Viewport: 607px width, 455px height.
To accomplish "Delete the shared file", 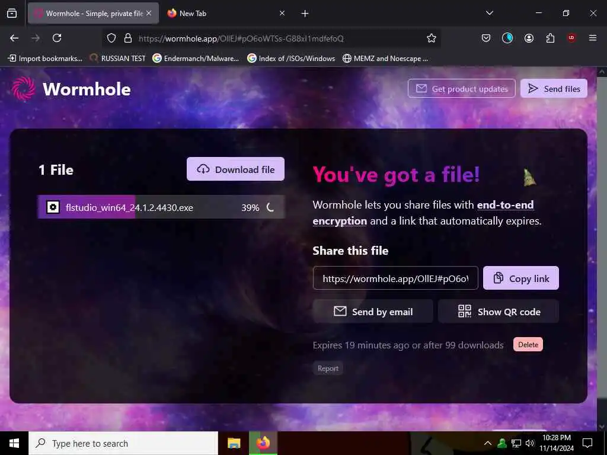I will coord(528,344).
